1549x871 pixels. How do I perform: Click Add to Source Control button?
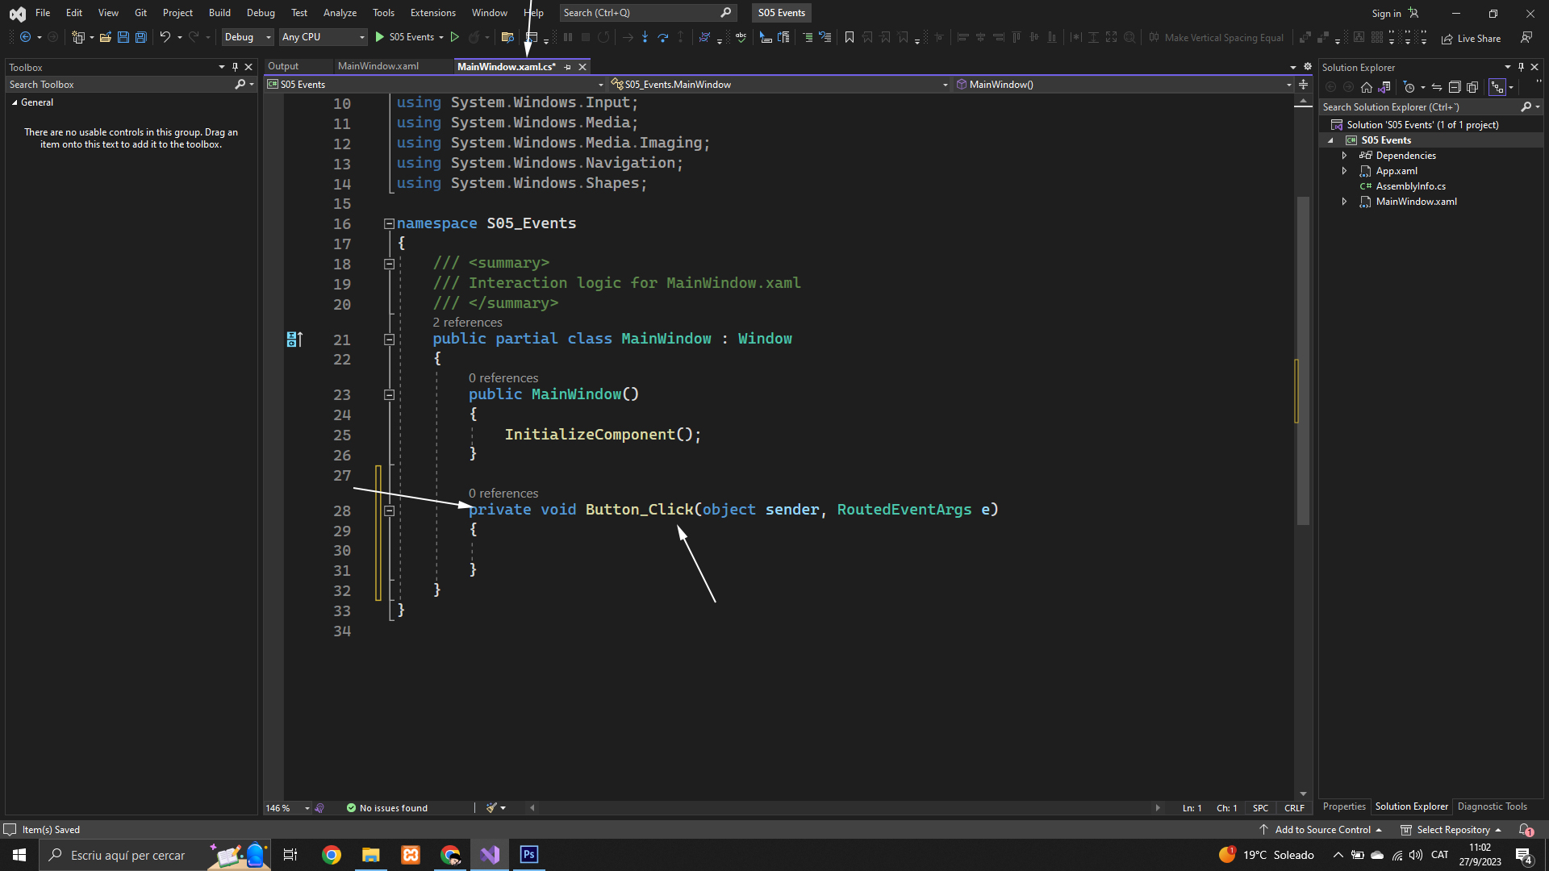(x=1321, y=830)
